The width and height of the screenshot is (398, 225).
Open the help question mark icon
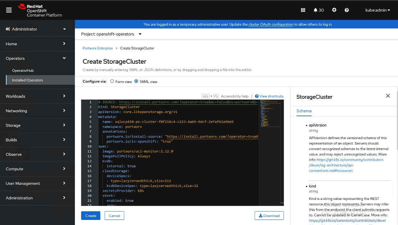(x=346, y=10)
